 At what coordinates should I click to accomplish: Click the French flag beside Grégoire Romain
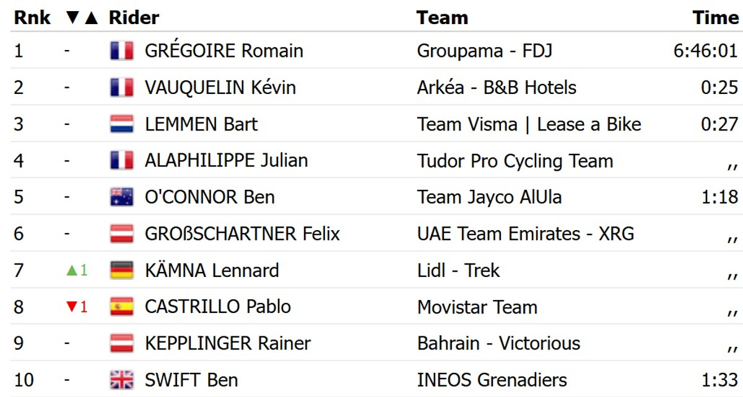tap(121, 51)
